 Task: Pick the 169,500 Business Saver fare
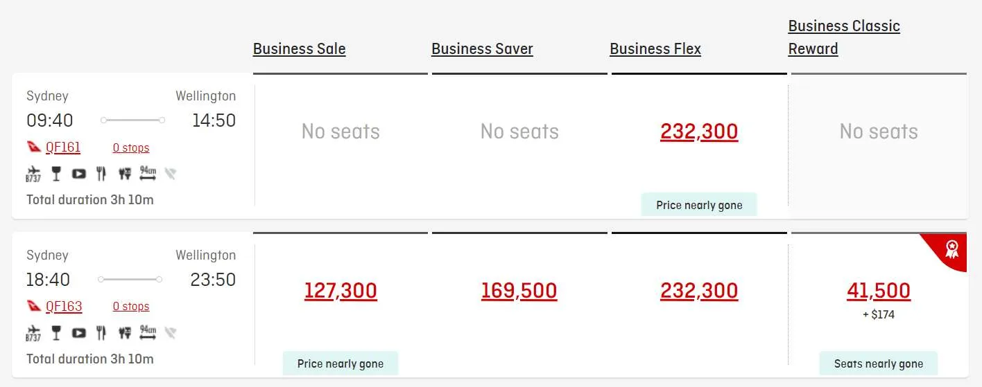click(519, 291)
